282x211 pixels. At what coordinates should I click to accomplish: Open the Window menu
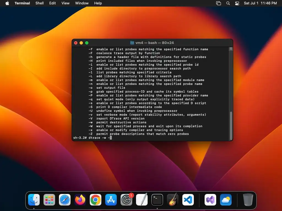tap(82, 3)
